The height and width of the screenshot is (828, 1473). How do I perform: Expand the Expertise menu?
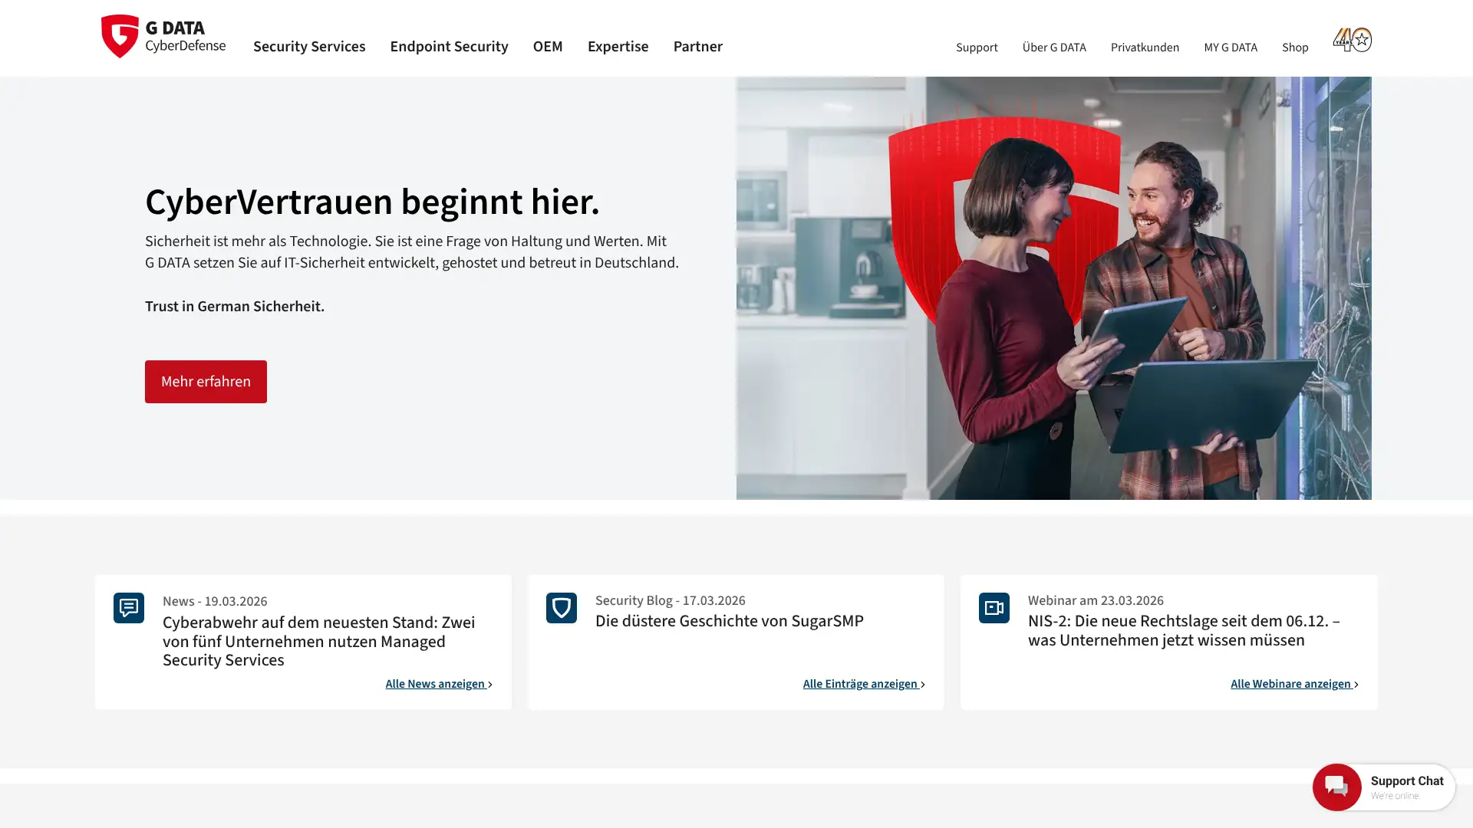coord(618,47)
